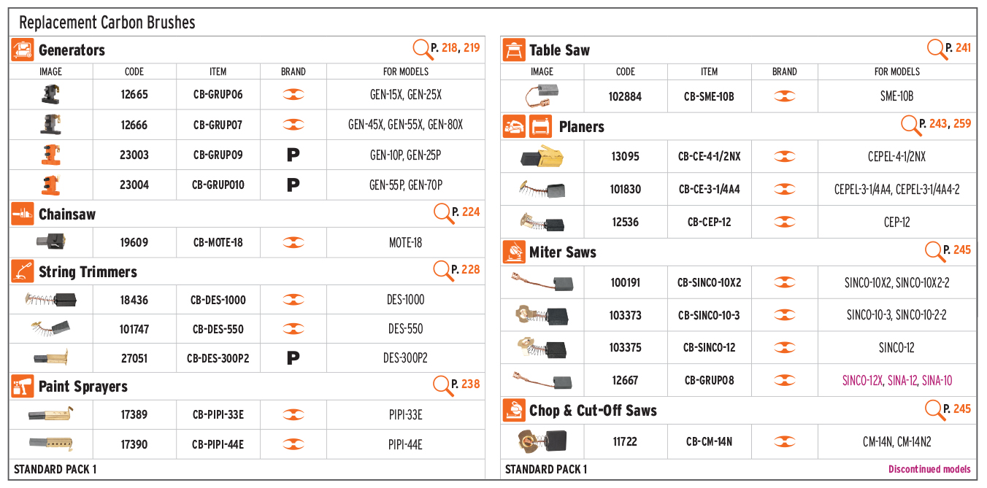Screen dimensions: 987x488
Task: Open page 259 link for Planers
Action: [x=962, y=124]
